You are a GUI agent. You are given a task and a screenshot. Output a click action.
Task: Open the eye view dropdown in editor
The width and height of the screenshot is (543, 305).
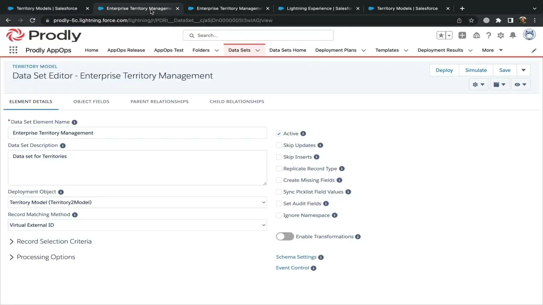point(521,84)
